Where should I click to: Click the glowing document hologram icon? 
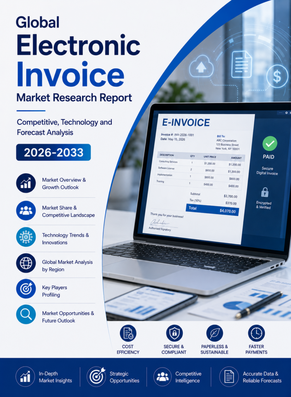click(x=241, y=64)
